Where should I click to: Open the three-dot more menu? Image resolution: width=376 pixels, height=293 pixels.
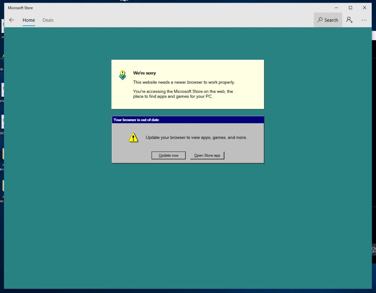click(364, 20)
